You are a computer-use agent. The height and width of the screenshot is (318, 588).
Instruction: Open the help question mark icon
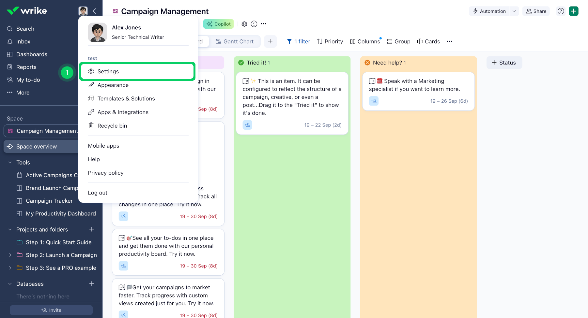561,11
